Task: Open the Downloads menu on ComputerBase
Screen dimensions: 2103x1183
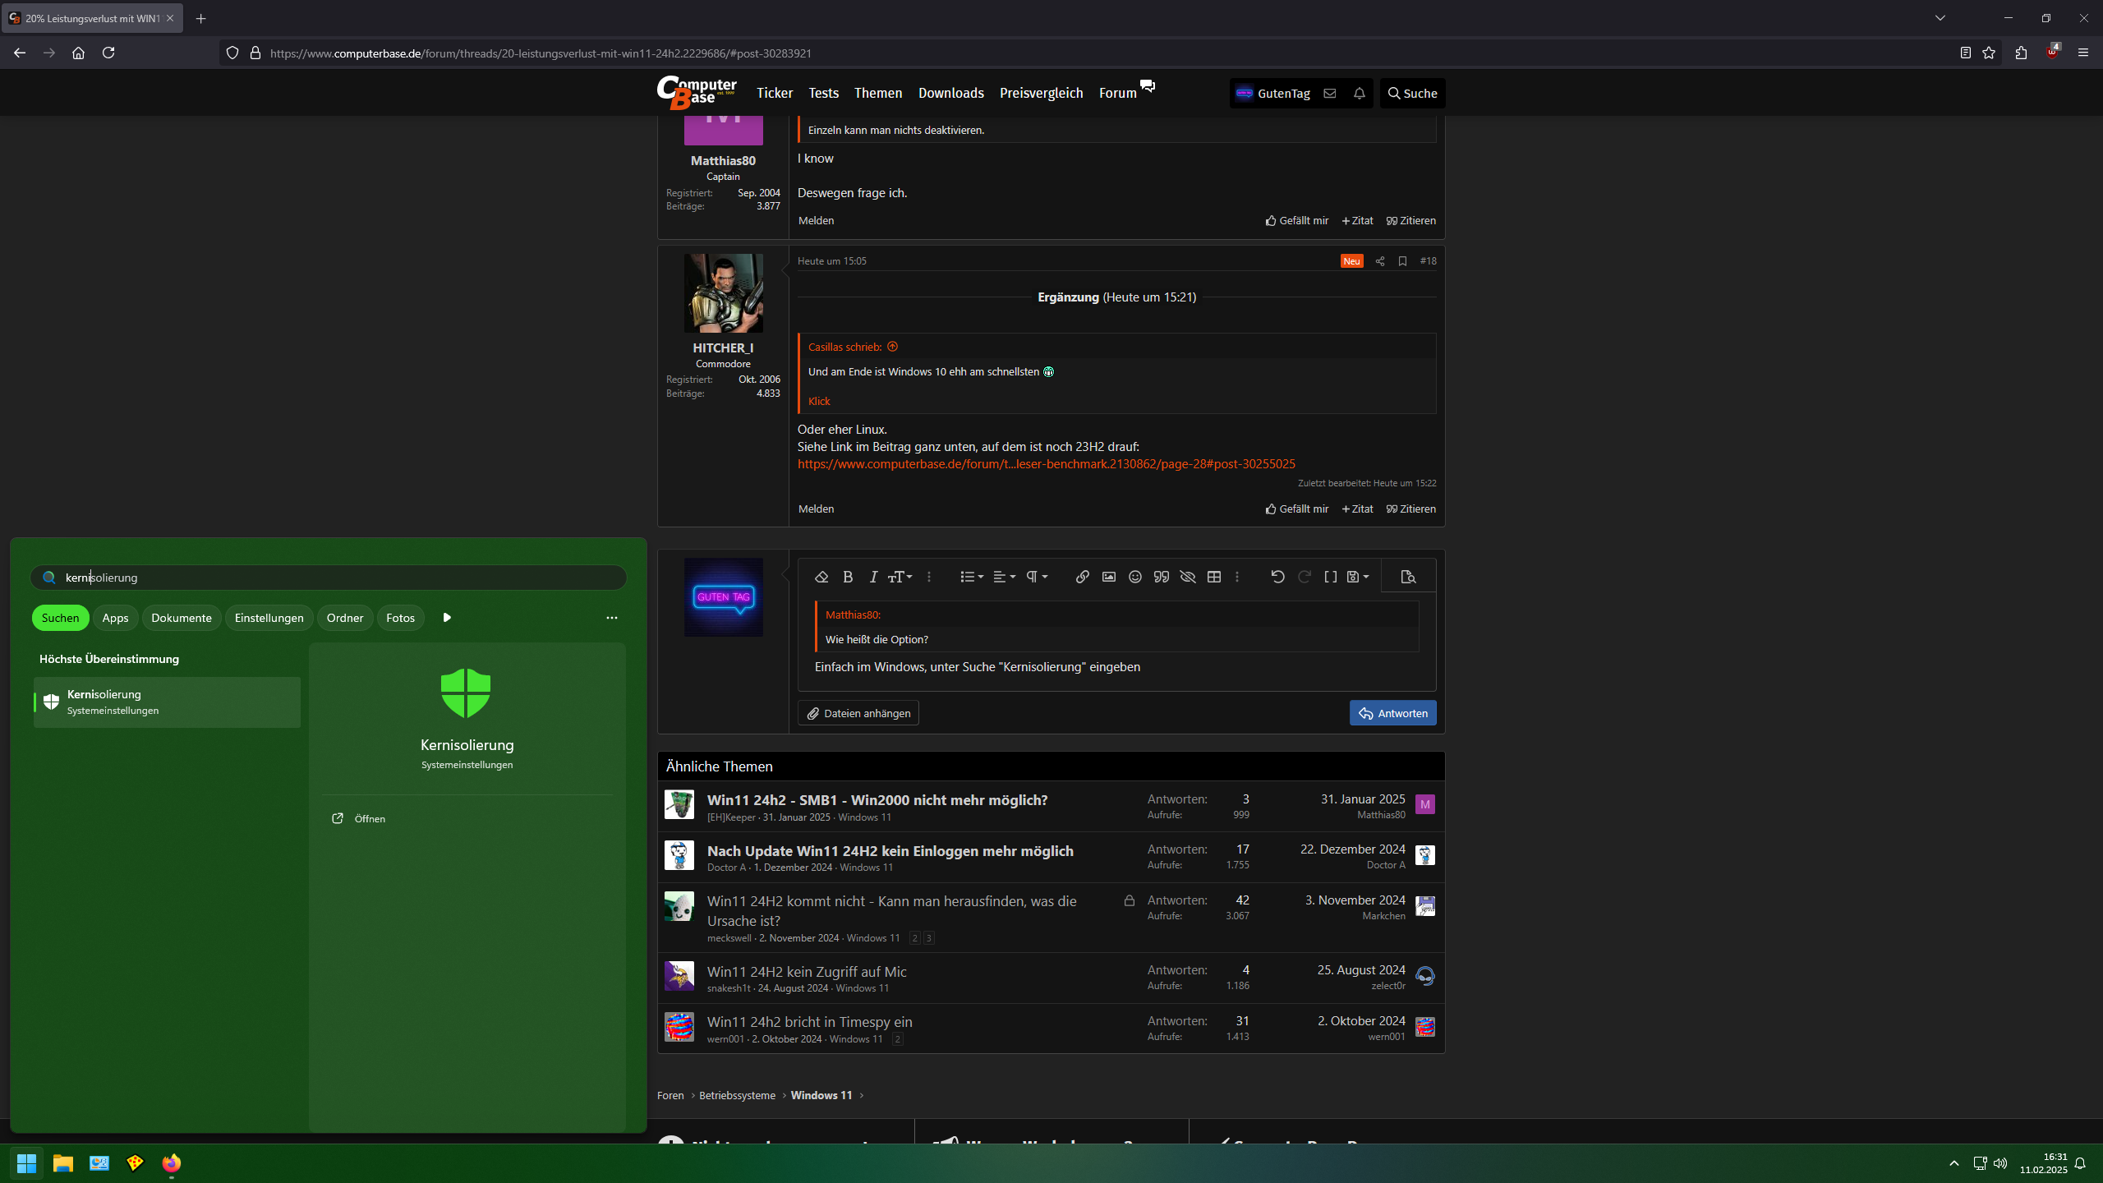Action: coord(950,93)
